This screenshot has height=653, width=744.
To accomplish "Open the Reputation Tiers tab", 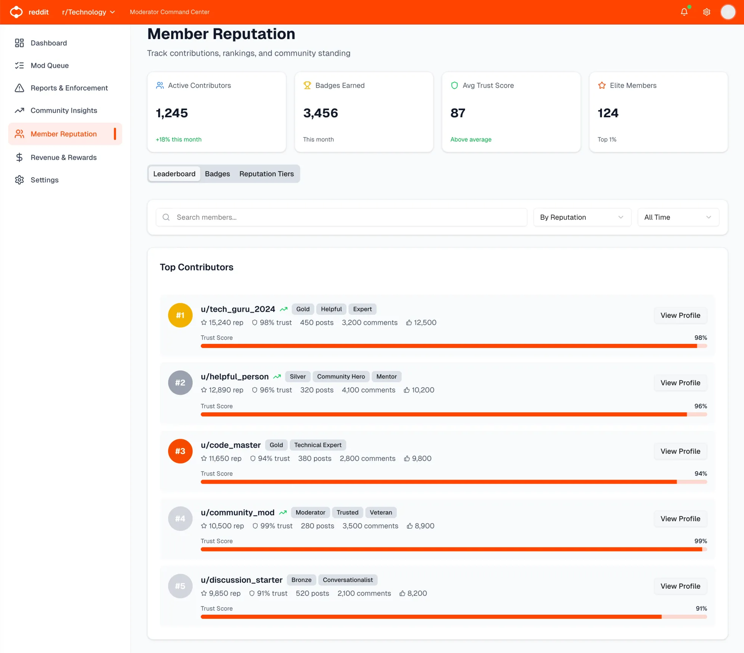I will pyautogui.click(x=267, y=174).
